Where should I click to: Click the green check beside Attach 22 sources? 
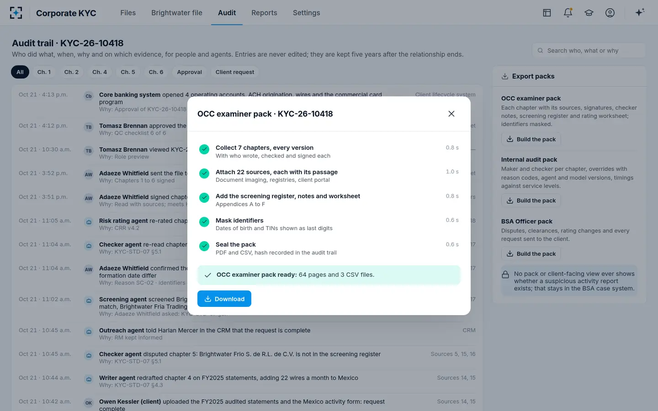[204, 173]
